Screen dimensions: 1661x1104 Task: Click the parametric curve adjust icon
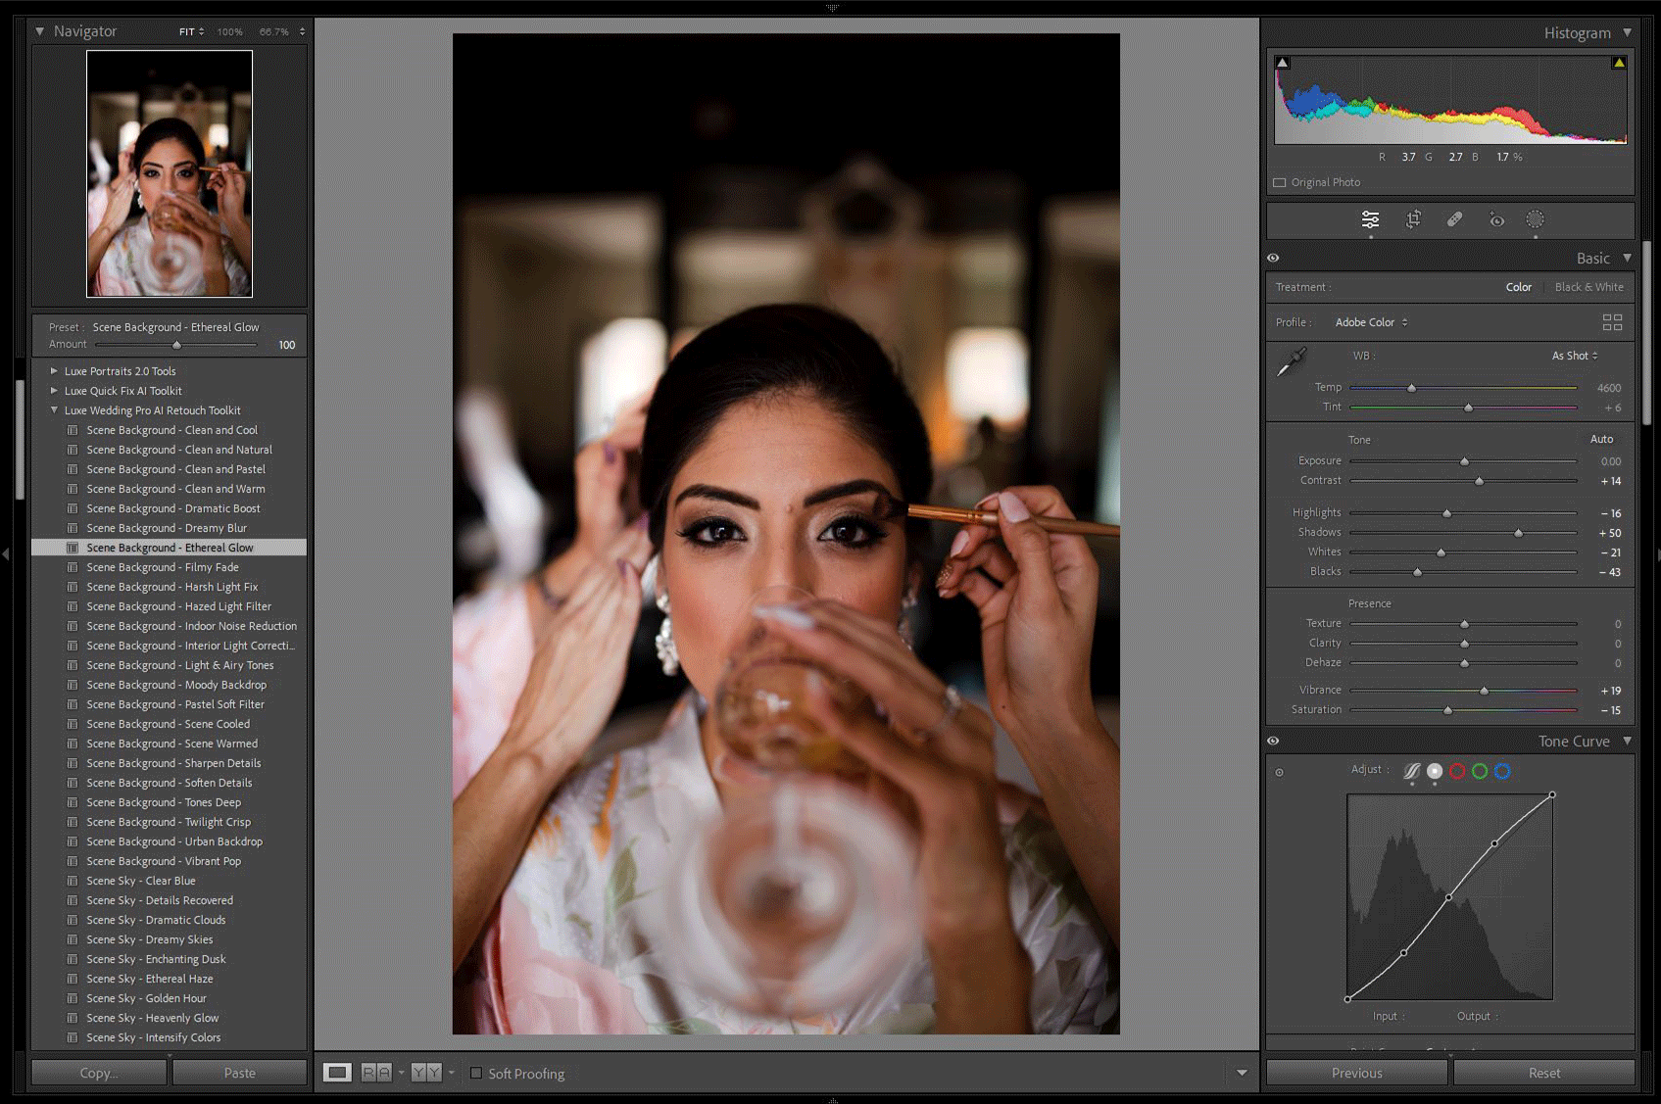click(x=1412, y=772)
